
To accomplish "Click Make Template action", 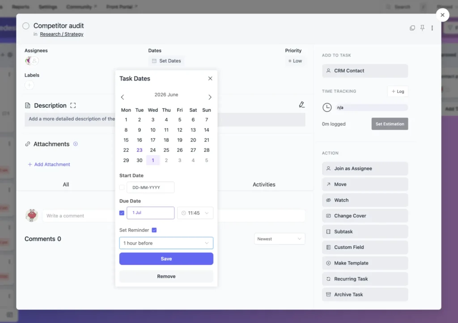I will [365, 263].
